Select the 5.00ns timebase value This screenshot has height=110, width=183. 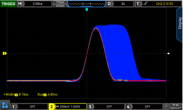pyautogui.click(x=38, y=4)
